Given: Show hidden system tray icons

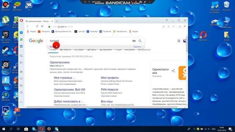Looking at the screenshot, I should click(x=194, y=129).
